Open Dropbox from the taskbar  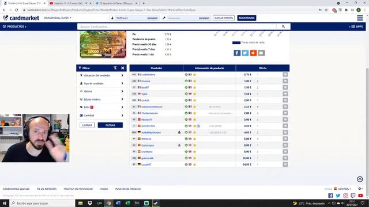pyautogui.click(x=90, y=203)
